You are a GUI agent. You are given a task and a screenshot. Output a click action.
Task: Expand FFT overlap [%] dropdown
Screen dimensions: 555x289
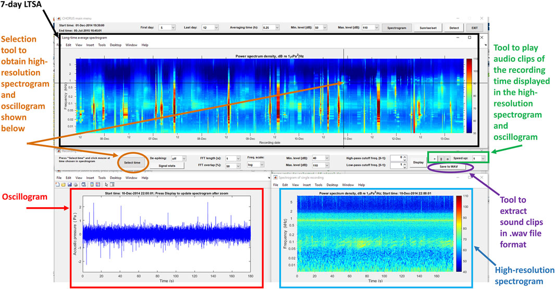[233, 166]
